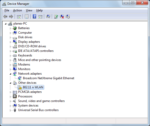Open the File menu

tap(7, 10)
